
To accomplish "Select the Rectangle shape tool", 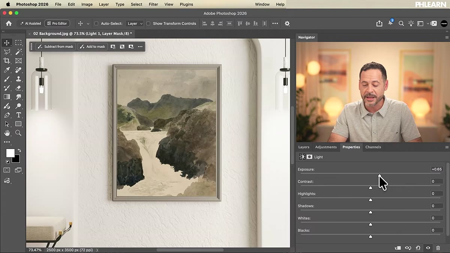I will tap(18, 124).
